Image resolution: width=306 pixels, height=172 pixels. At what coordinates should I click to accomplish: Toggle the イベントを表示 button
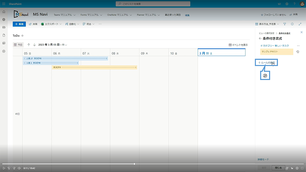[238, 45]
